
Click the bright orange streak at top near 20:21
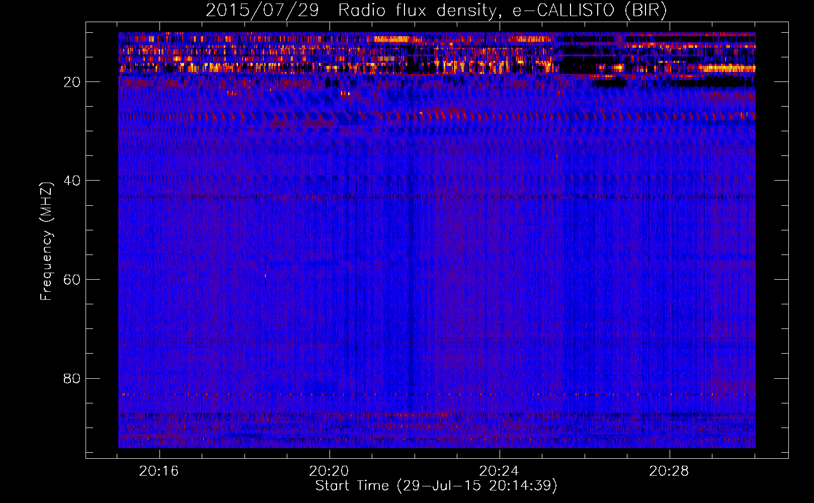(392, 39)
